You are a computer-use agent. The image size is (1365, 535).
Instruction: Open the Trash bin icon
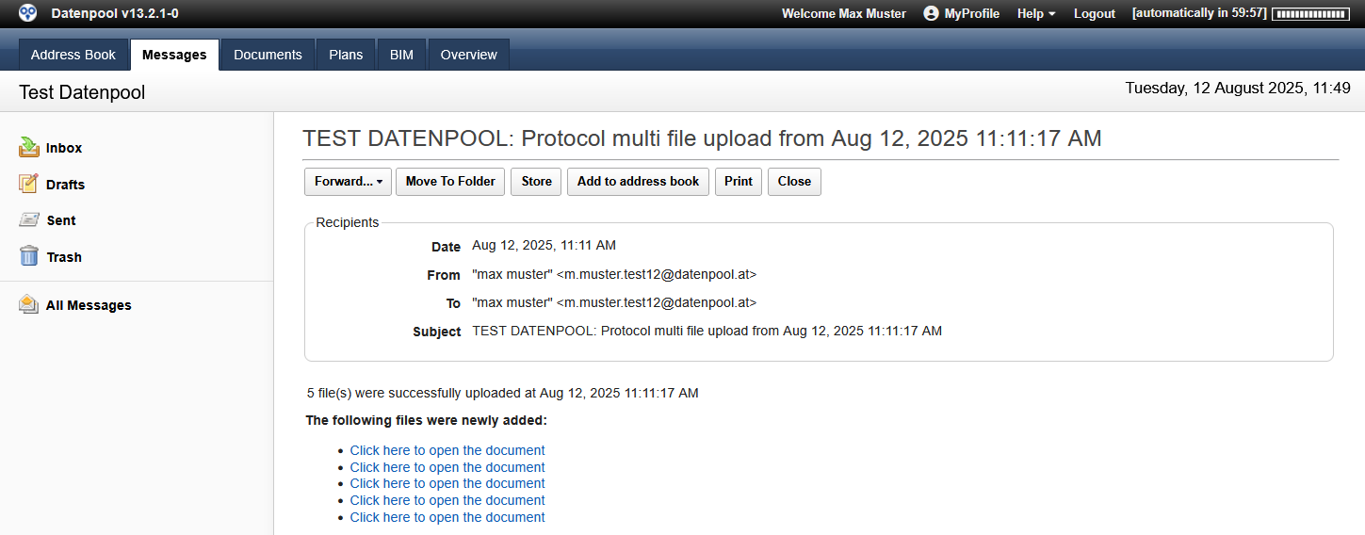click(x=29, y=256)
